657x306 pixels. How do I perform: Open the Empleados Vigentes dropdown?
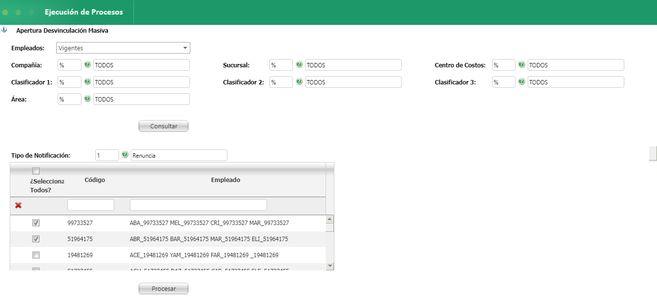pos(123,48)
